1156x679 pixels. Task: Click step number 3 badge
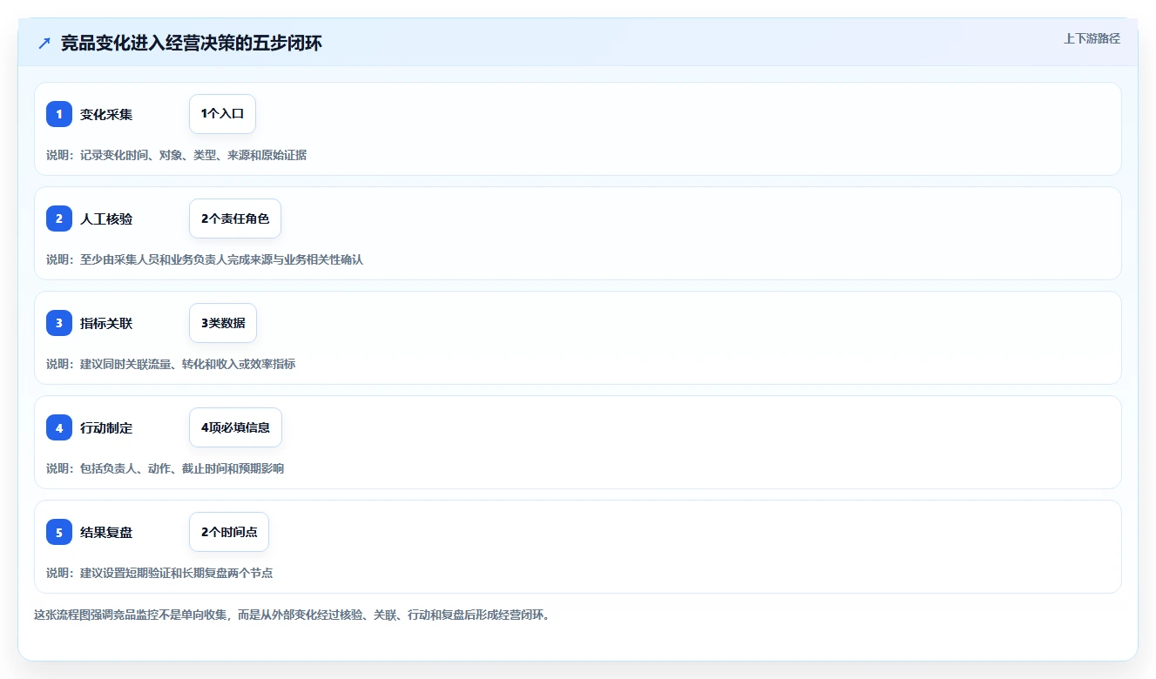pyautogui.click(x=59, y=323)
